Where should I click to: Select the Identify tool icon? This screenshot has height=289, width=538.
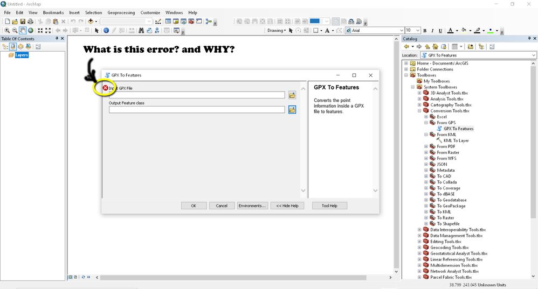click(x=106, y=31)
